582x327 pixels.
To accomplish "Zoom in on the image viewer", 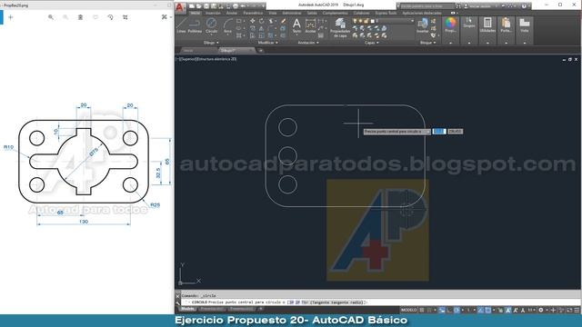I will click(x=51, y=17).
